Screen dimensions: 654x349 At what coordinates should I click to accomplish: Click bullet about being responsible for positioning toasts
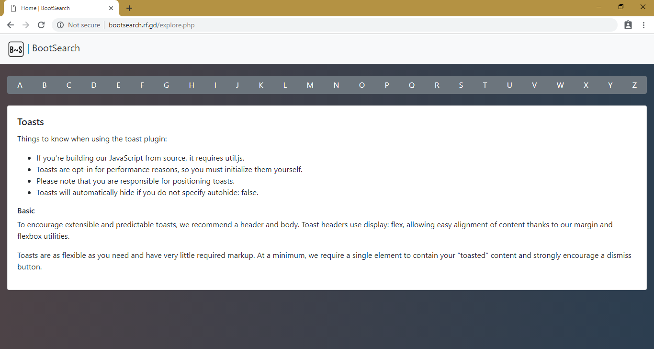pos(135,181)
